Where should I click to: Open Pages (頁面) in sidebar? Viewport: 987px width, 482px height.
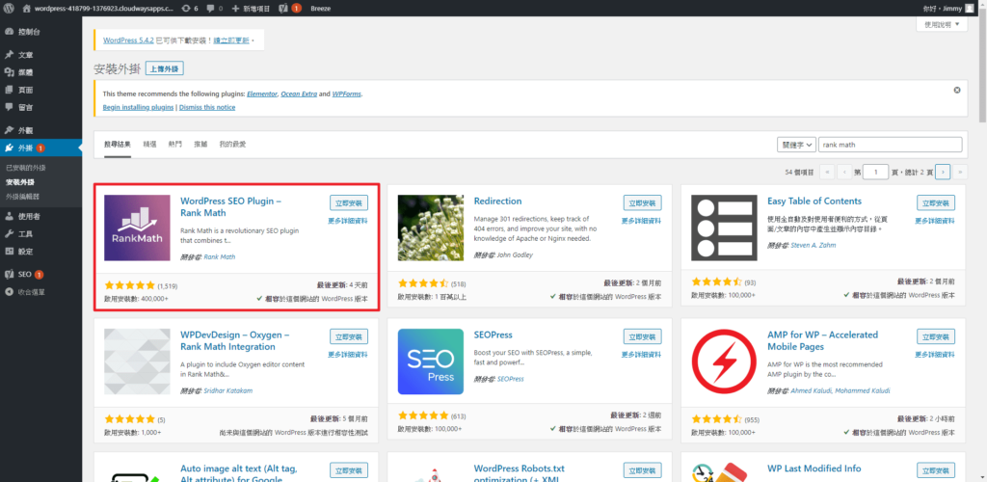(40, 90)
